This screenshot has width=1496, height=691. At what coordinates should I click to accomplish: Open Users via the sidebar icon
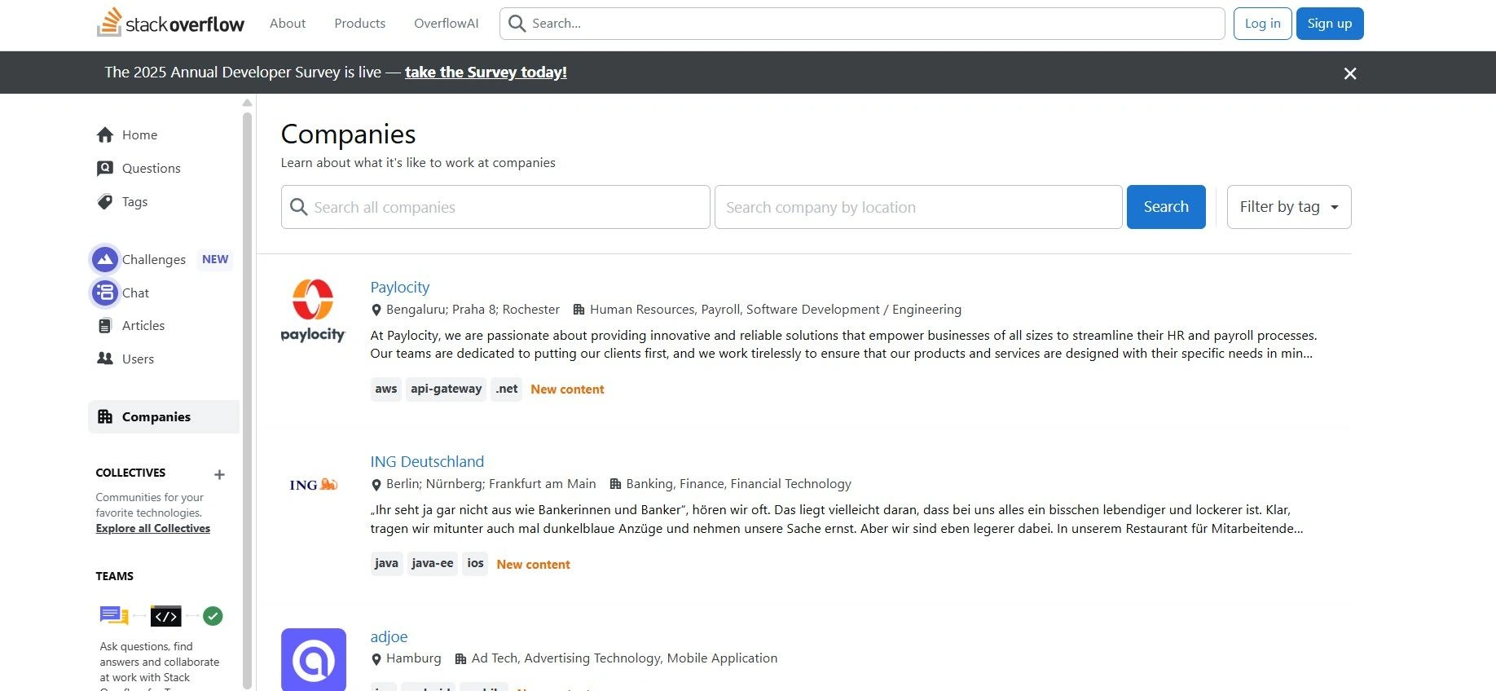[x=104, y=359]
